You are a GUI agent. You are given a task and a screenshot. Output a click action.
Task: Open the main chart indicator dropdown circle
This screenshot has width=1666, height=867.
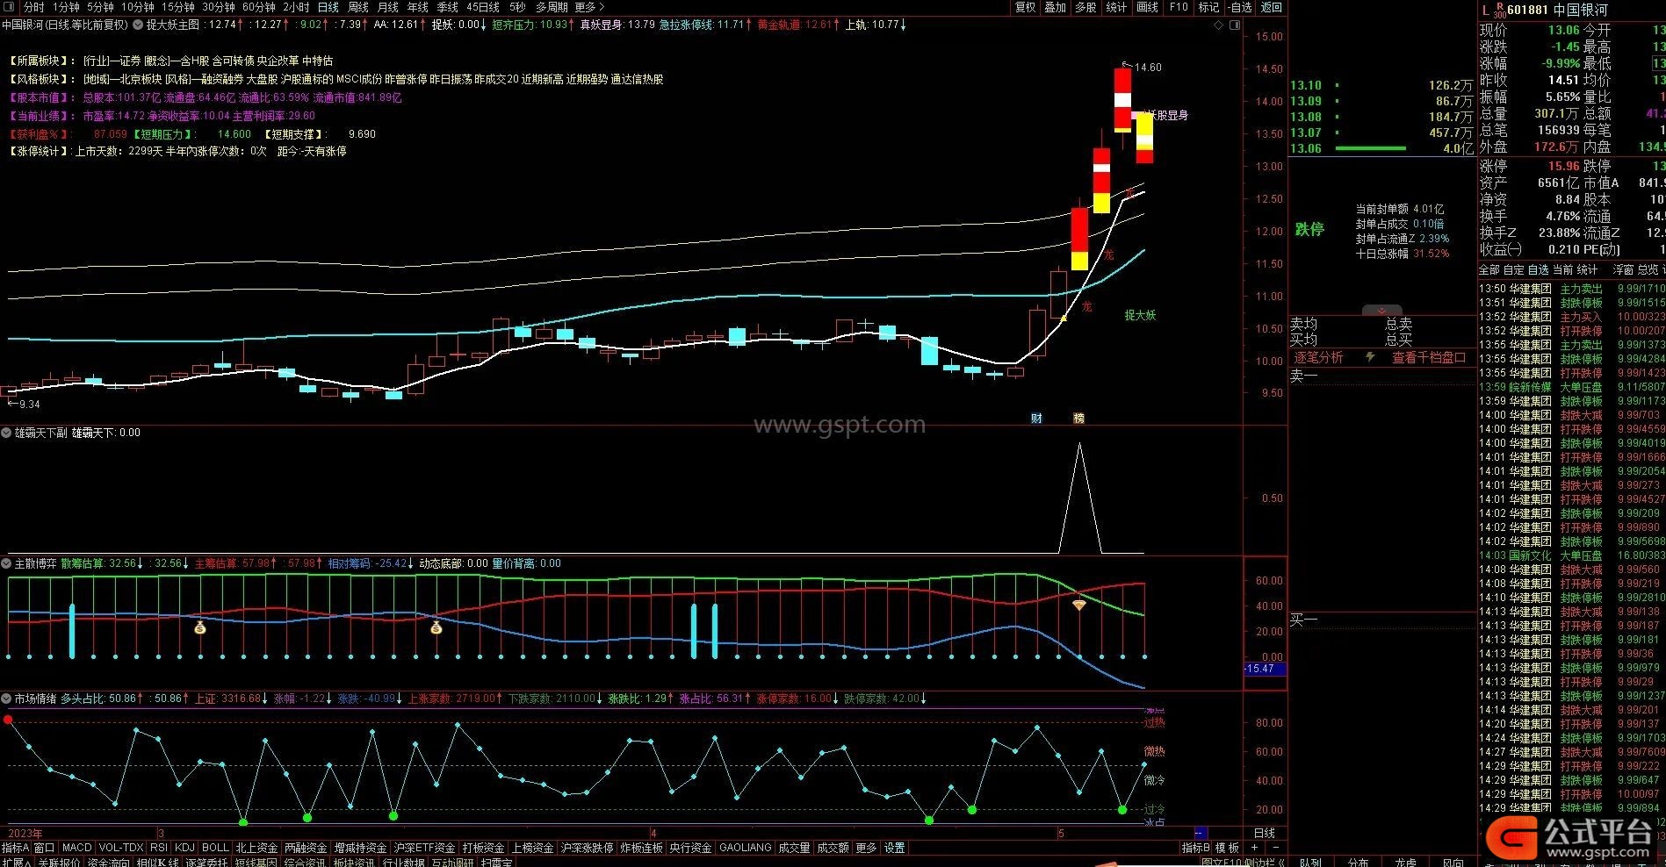[137, 25]
